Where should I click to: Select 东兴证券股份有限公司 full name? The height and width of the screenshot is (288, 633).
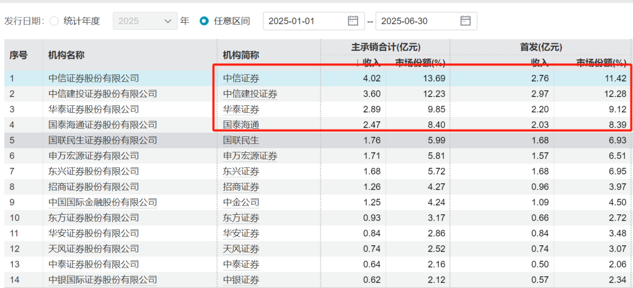[93, 172]
